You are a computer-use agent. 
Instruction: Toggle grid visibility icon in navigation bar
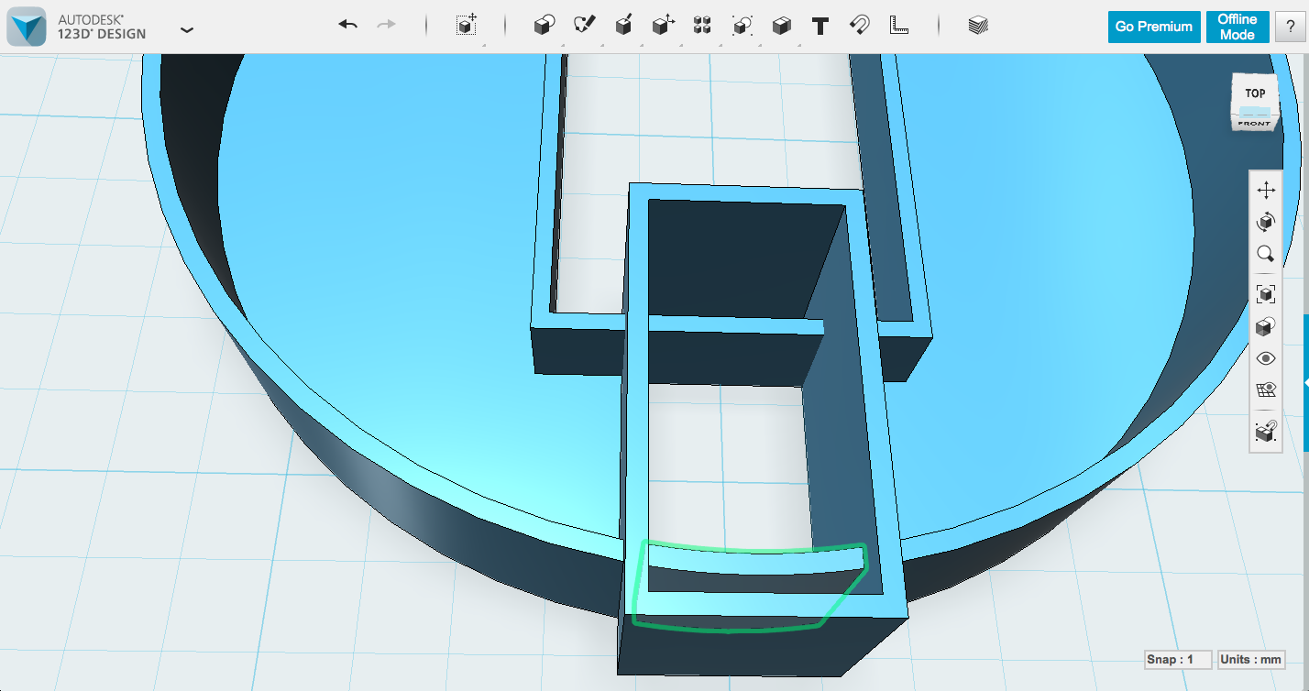coord(1266,390)
